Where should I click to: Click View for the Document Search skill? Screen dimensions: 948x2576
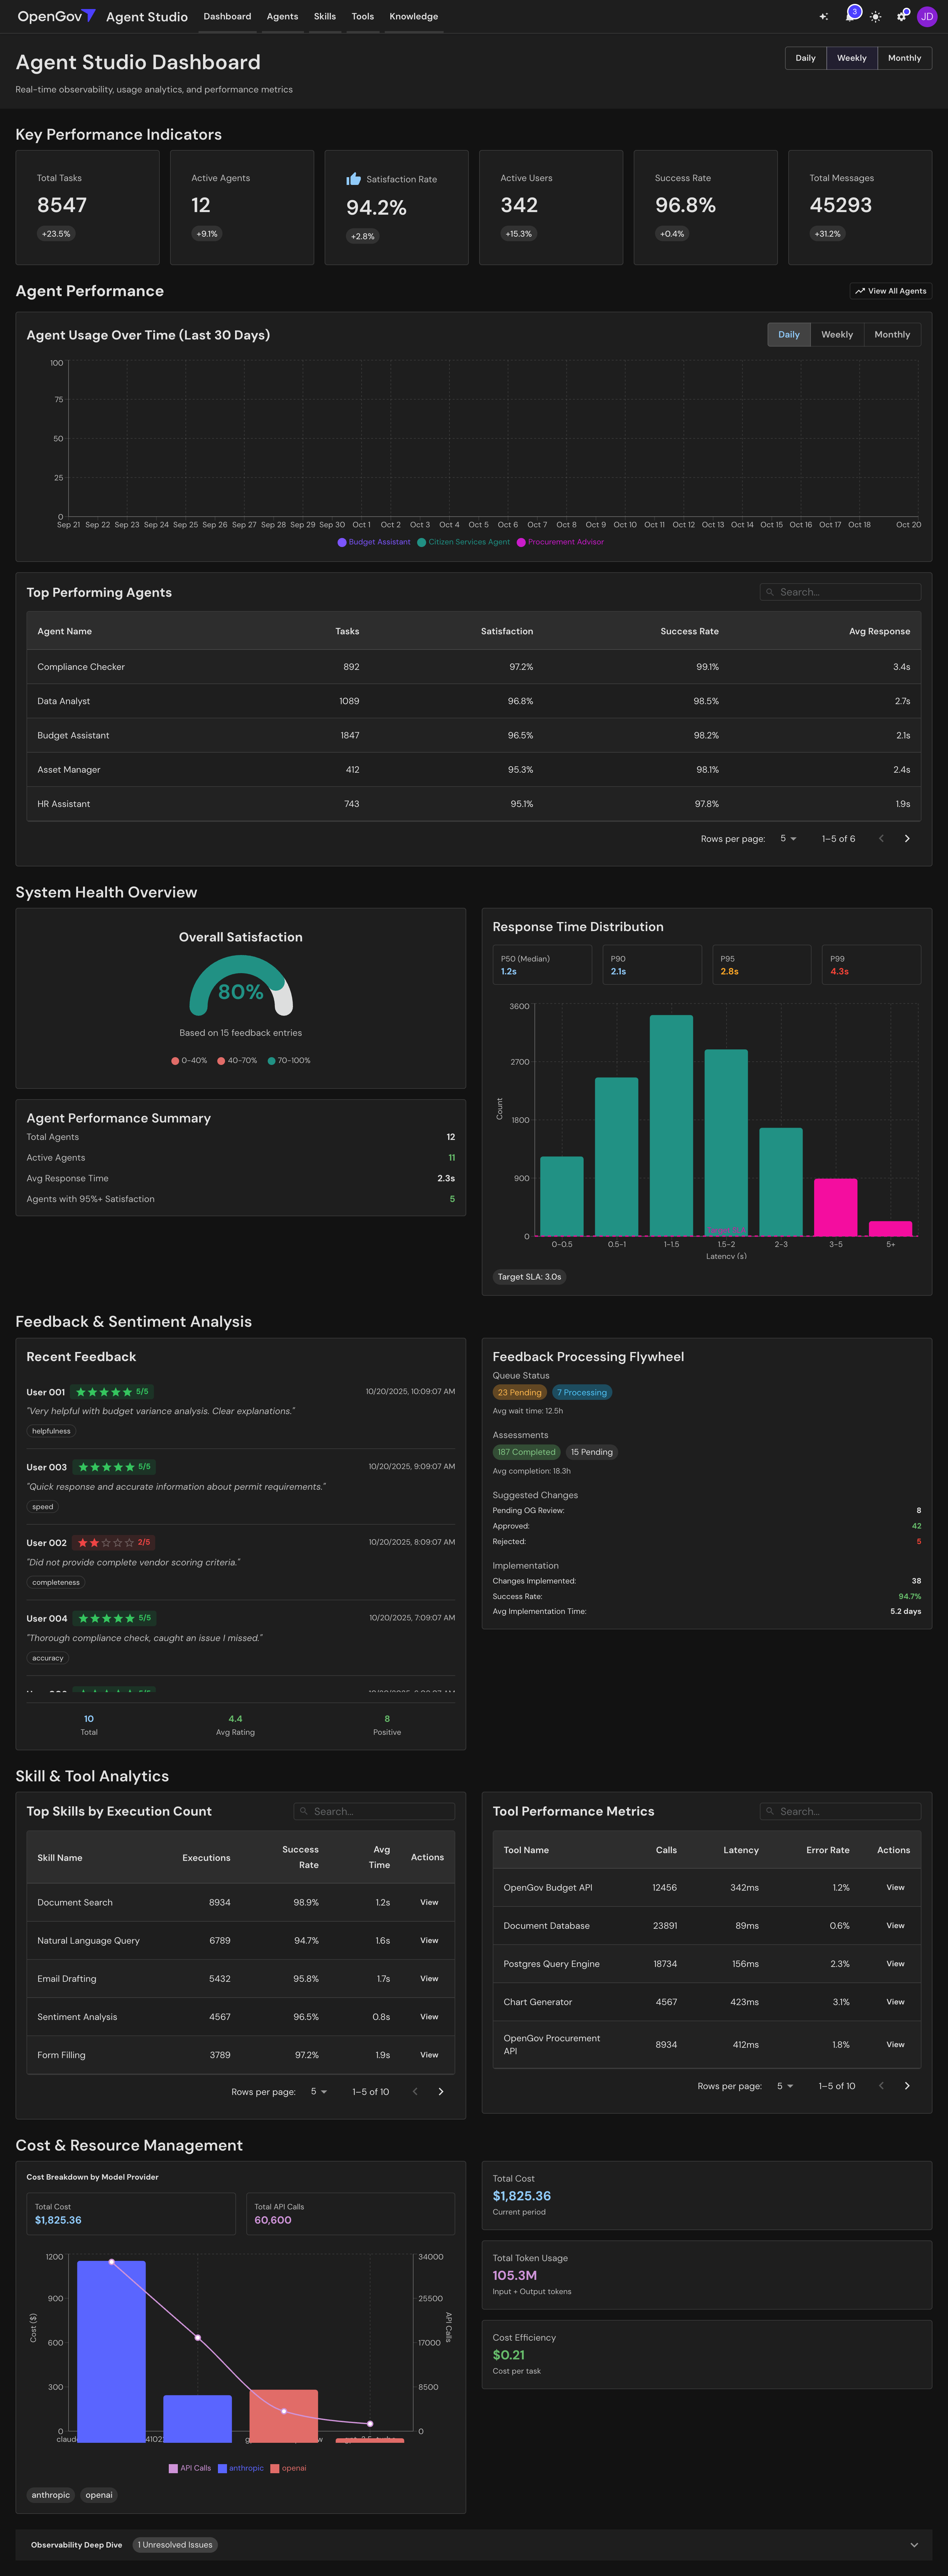[x=429, y=1902]
